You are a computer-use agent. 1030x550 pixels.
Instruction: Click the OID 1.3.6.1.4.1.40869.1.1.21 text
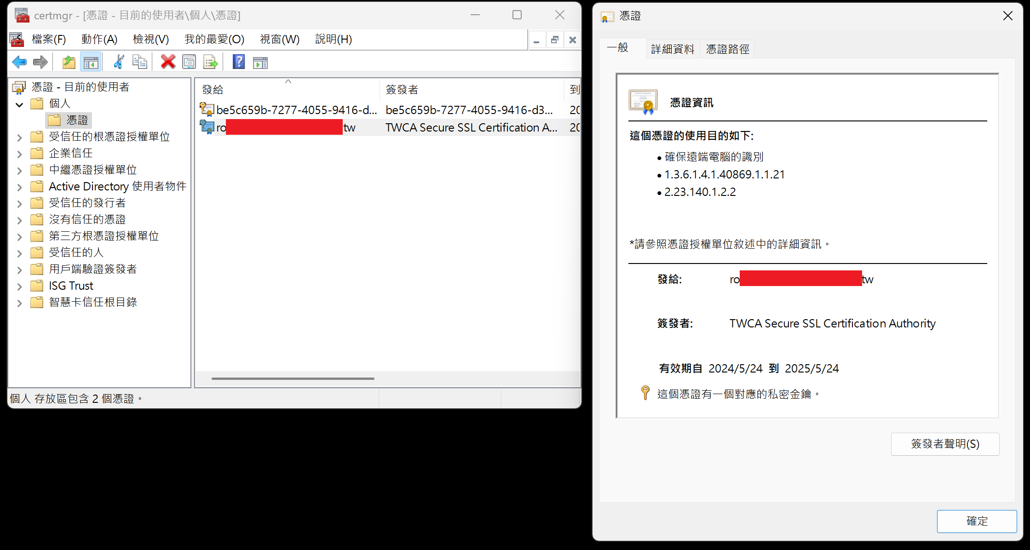point(725,175)
